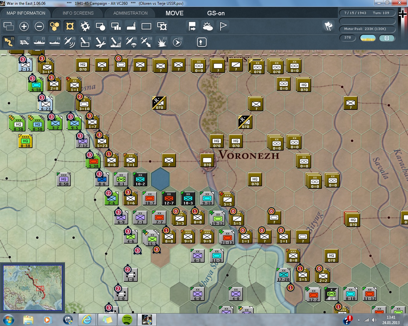Viewport: 408px width, 326px height.
Task: Click the crossed flags icon
Action: click(x=328, y=26)
